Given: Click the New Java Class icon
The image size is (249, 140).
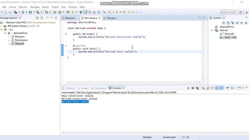Looking at the screenshot, I should point(60,12).
